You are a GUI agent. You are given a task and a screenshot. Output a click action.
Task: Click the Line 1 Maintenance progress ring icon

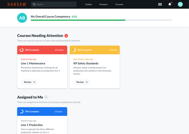21,50
